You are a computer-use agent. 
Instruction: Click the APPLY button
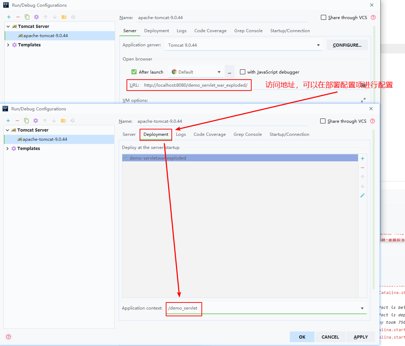360,337
